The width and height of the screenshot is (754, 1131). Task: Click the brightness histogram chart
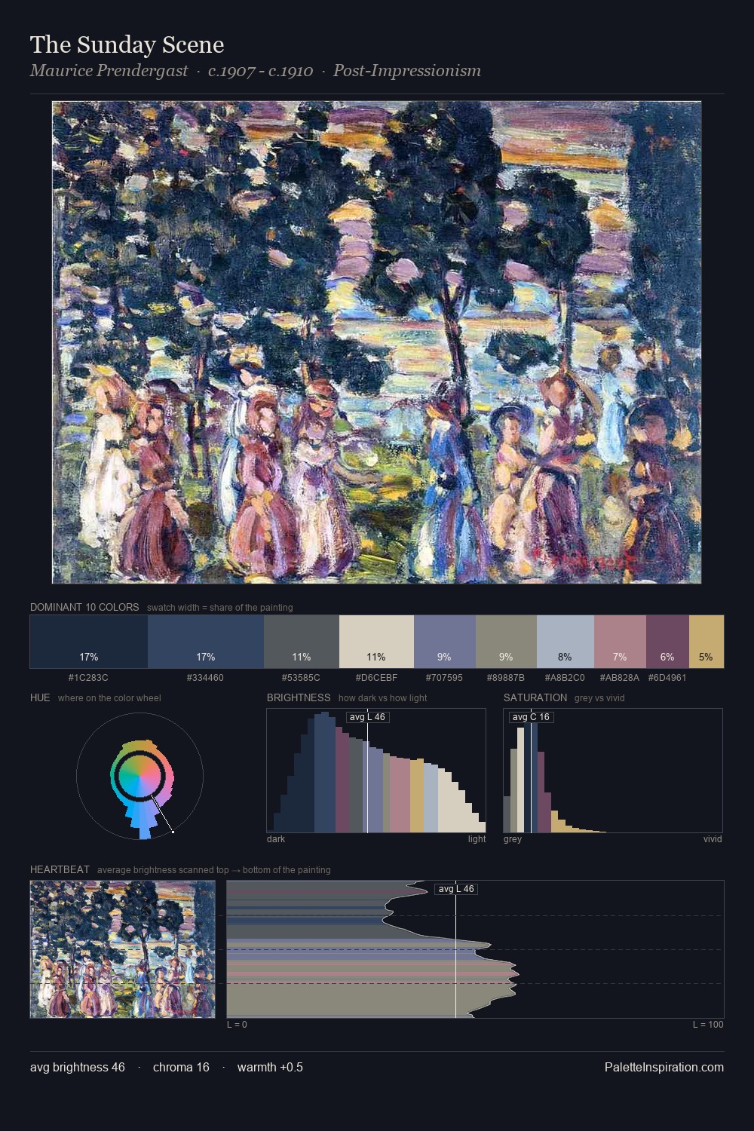click(376, 771)
